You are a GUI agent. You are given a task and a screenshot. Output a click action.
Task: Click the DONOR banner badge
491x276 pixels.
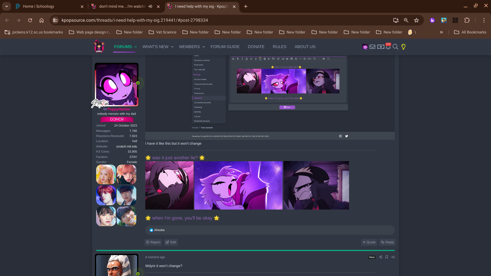[117, 119]
